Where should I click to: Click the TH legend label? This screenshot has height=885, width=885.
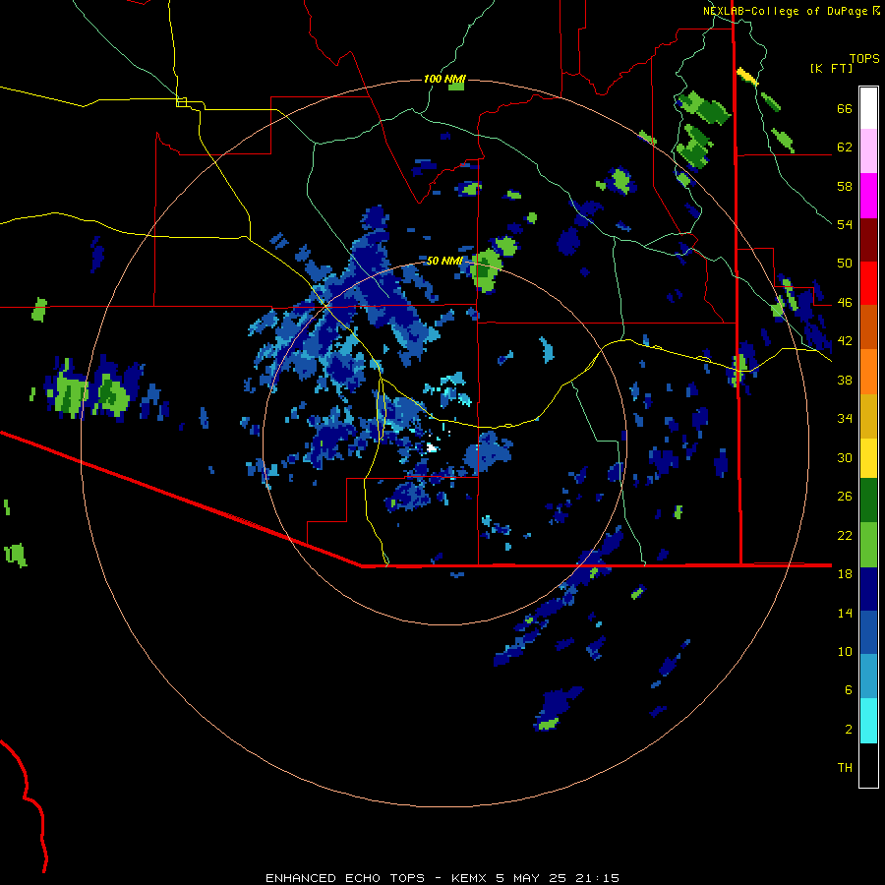[x=845, y=767]
